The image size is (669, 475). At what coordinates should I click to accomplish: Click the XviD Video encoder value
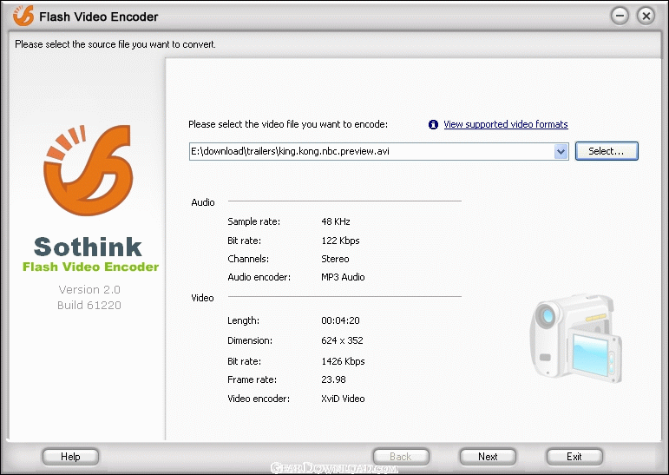pyautogui.click(x=343, y=399)
